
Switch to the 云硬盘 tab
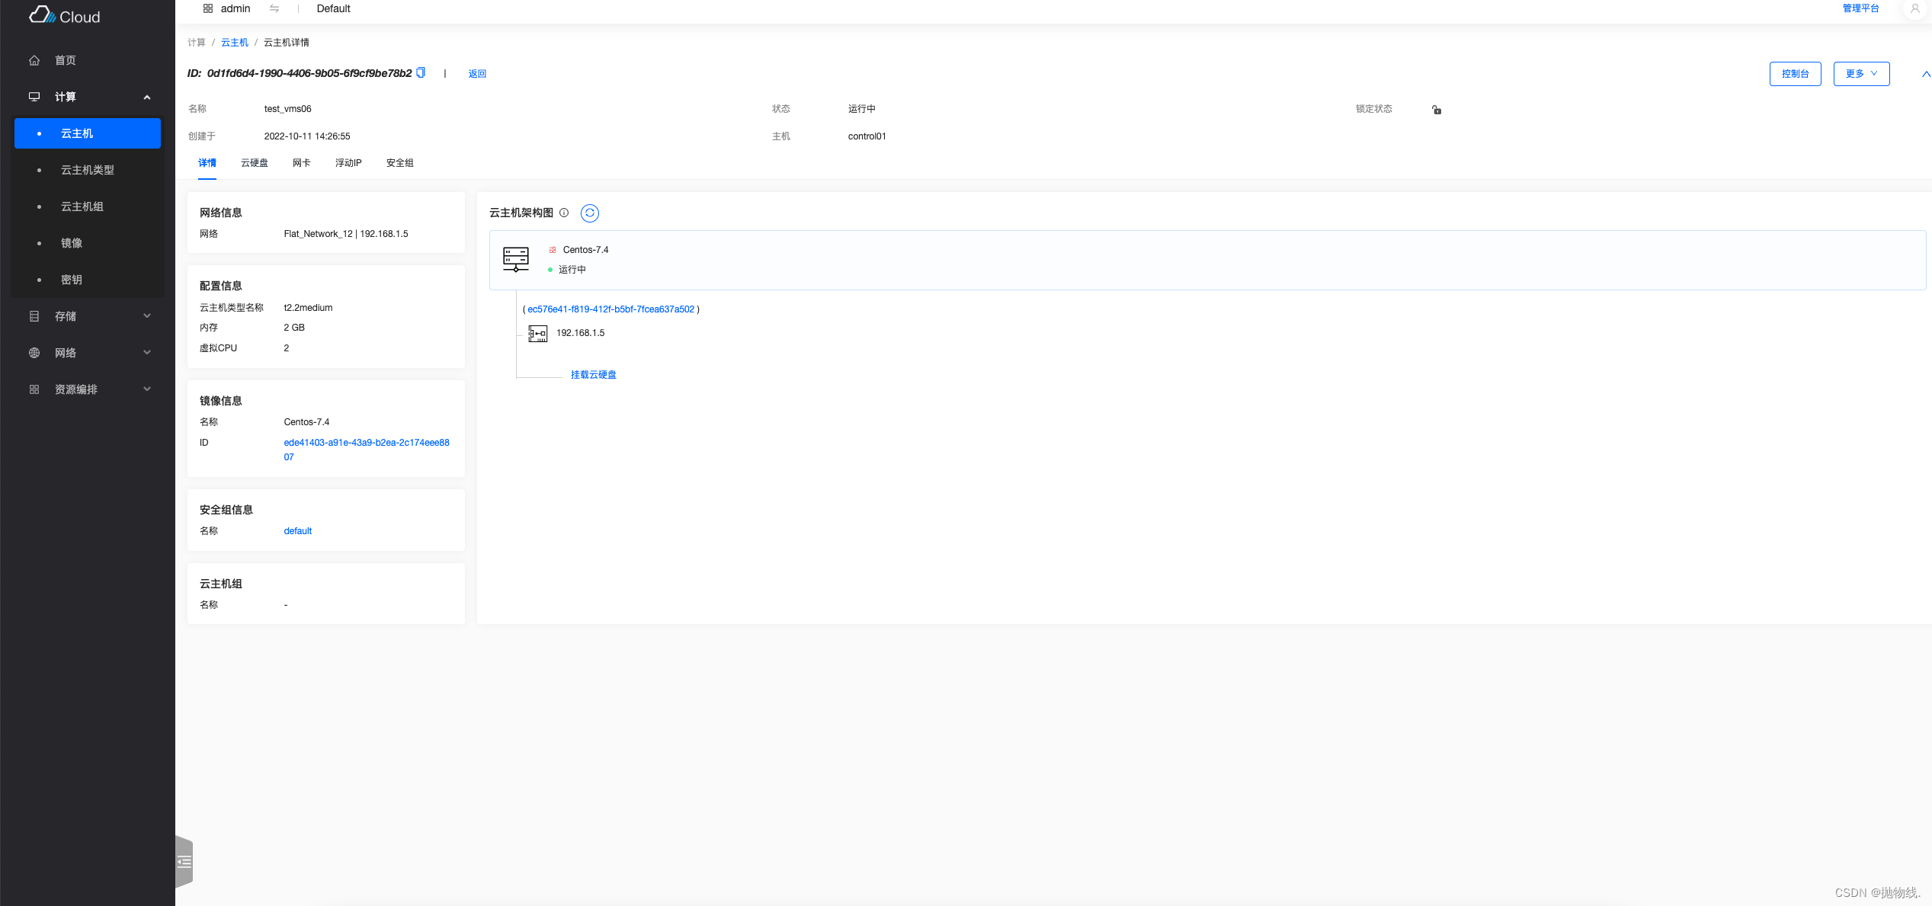255,163
